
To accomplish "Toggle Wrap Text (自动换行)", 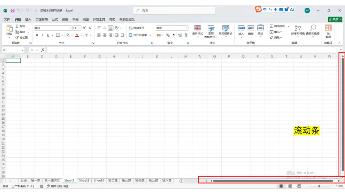I will [x=137, y=28].
